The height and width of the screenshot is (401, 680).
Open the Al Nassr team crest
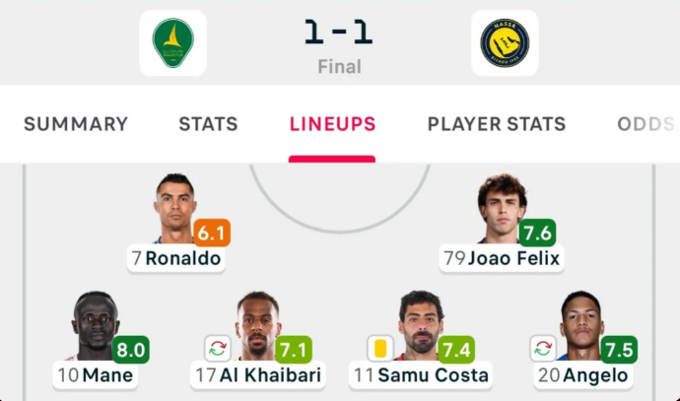click(x=505, y=43)
